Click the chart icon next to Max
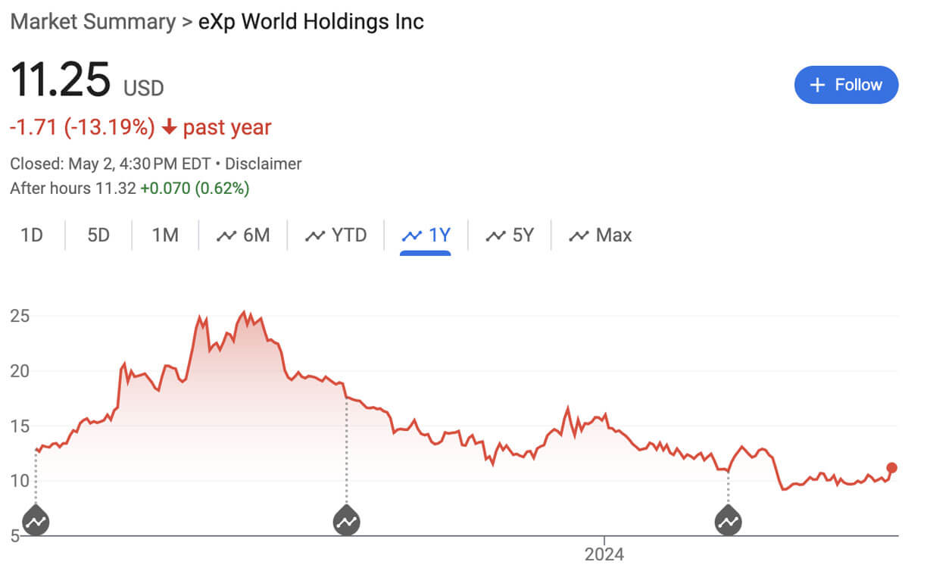The image size is (927, 571). coord(580,236)
